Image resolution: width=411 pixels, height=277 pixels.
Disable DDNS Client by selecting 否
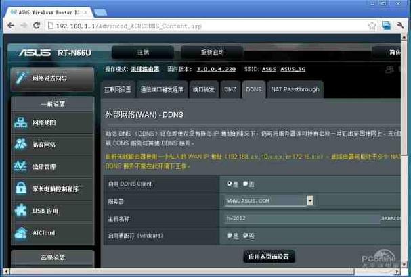tap(245, 184)
